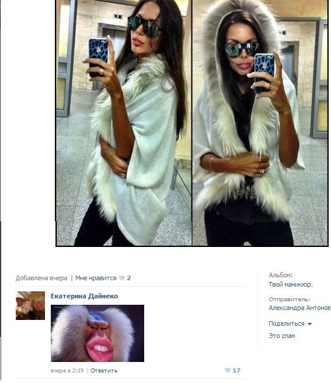Open the commenter's avatar thumbnail

pos(30,305)
